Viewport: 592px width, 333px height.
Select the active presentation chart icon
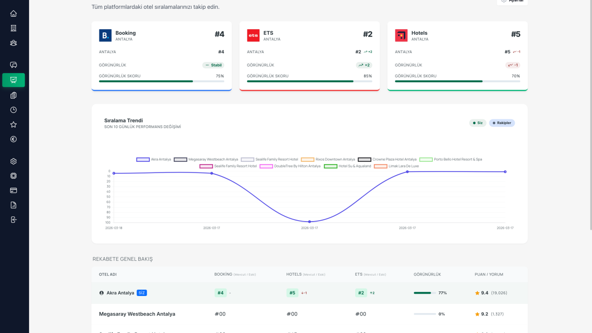tap(13, 80)
